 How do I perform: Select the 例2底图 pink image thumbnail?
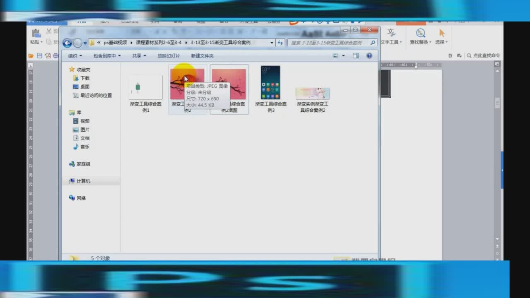click(229, 84)
